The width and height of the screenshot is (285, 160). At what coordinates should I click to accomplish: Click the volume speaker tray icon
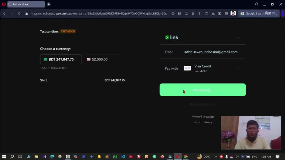point(237,157)
